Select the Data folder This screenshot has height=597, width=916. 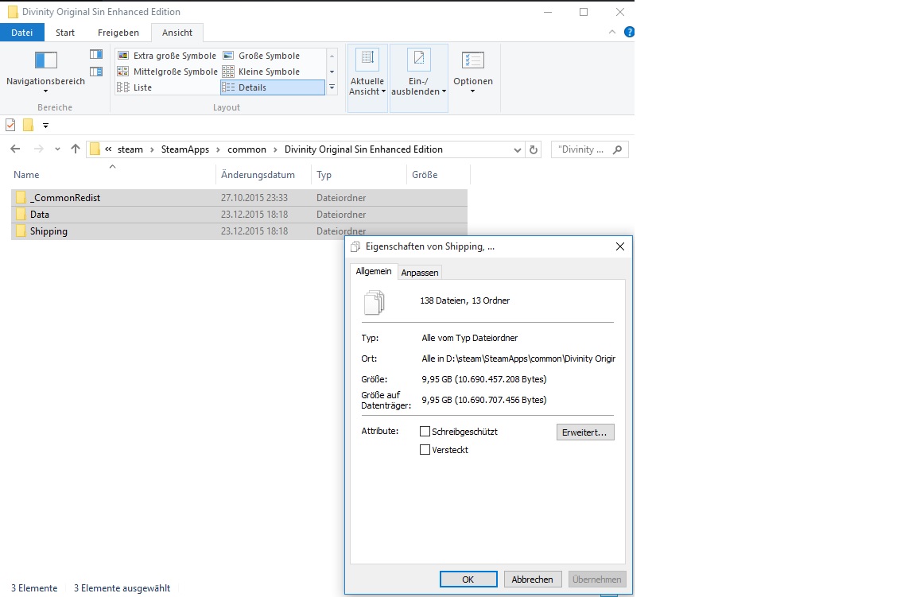point(239,215)
